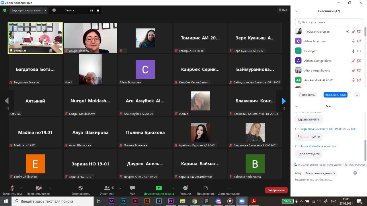Start Демонстрация экрана screen share

(159, 188)
